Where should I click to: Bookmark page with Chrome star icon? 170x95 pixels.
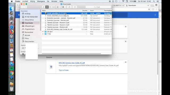(x=149, y=9)
